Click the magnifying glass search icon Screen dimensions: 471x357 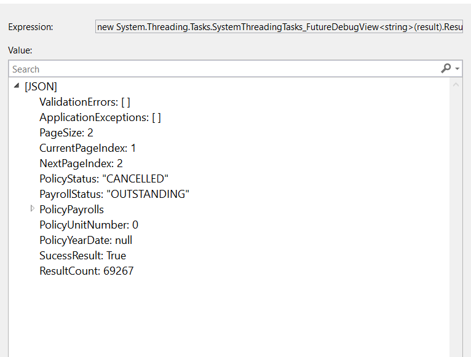pos(446,68)
